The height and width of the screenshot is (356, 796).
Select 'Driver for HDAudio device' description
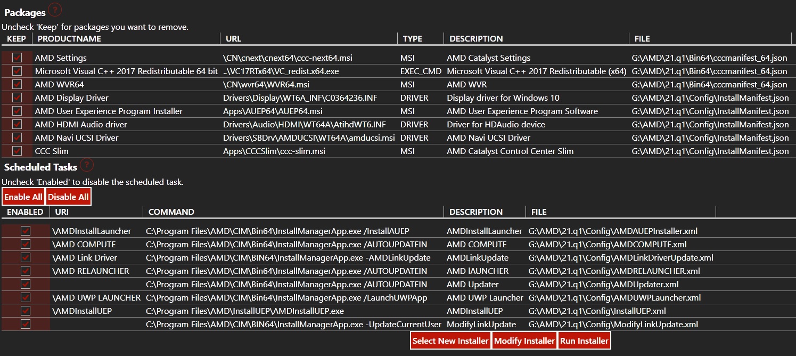pos(496,124)
